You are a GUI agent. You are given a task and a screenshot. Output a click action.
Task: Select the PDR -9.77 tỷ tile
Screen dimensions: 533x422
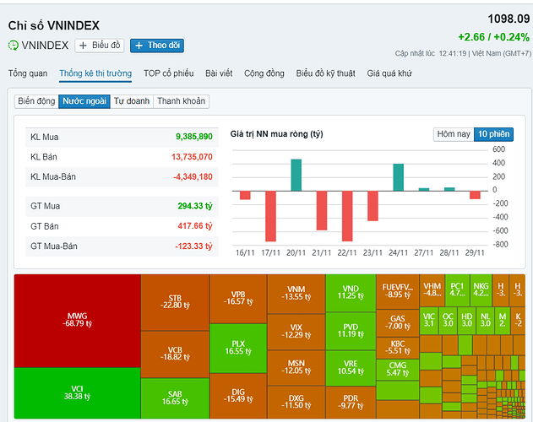click(x=351, y=403)
